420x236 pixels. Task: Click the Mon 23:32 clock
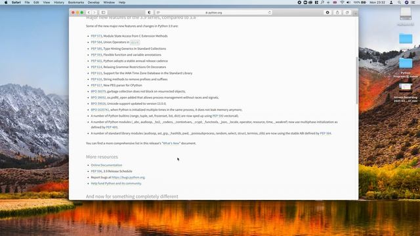pos(377,3)
